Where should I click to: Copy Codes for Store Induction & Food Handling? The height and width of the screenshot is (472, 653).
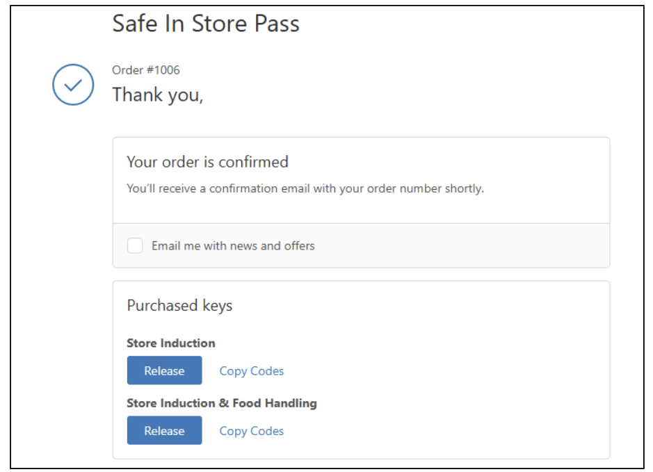point(252,431)
